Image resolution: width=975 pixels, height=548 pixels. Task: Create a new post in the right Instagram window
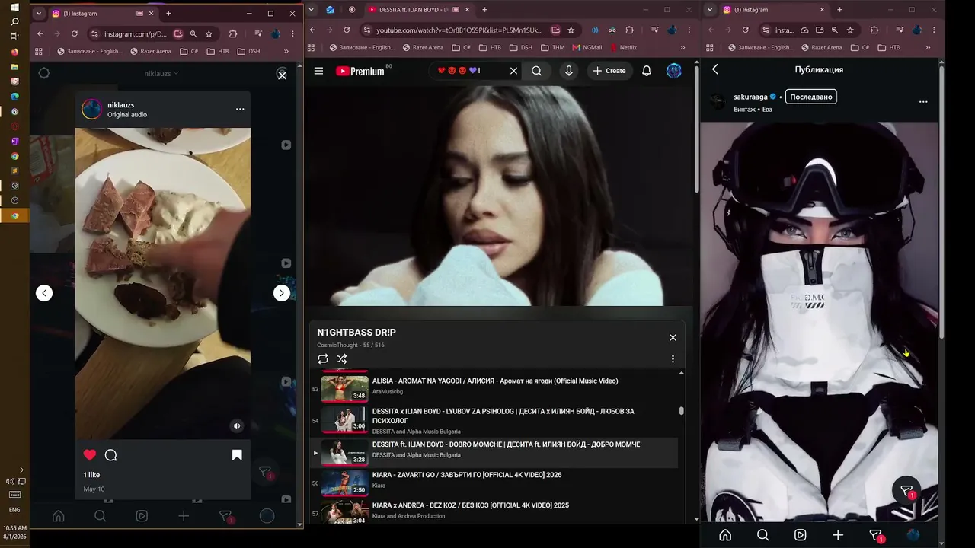coord(838,534)
